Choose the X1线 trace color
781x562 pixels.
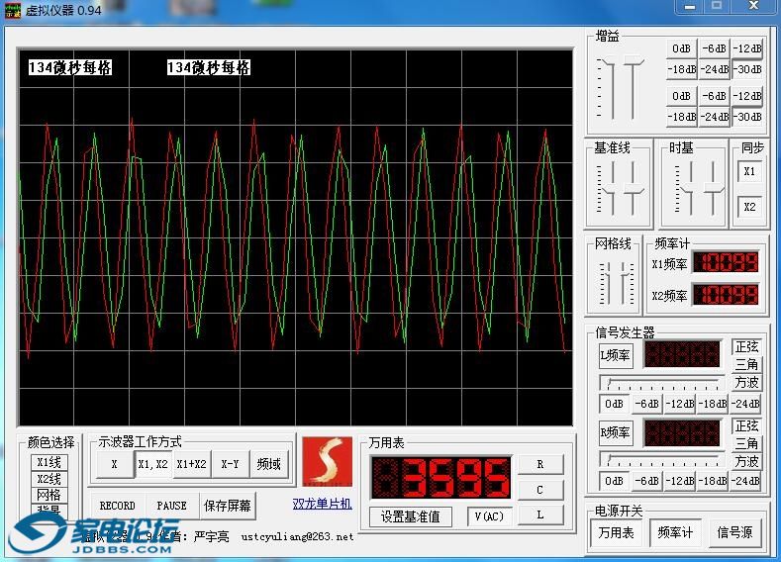coord(49,462)
